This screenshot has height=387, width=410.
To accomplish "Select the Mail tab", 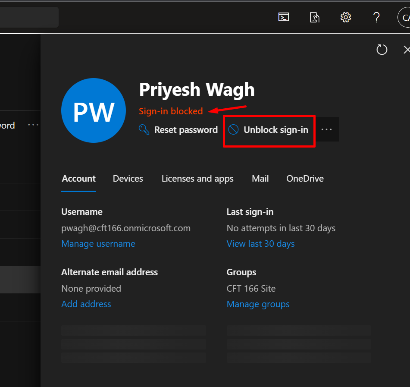I will pos(260,178).
